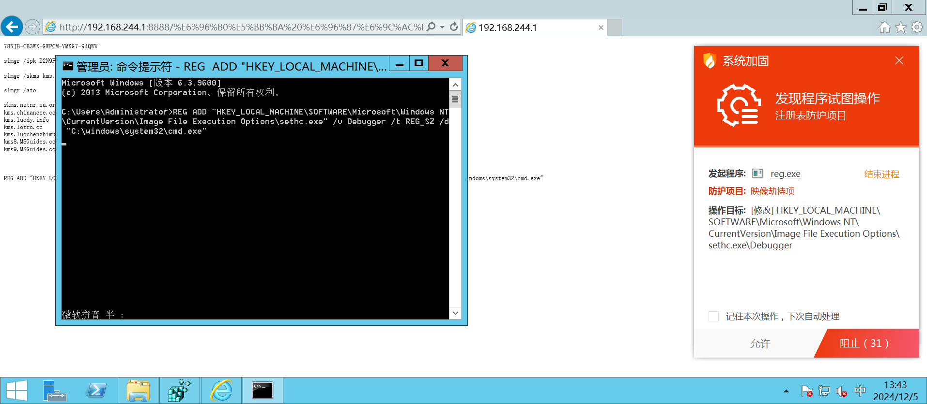Click the reg.exe program link
This screenshot has width=927, height=404.
tap(786, 174)
